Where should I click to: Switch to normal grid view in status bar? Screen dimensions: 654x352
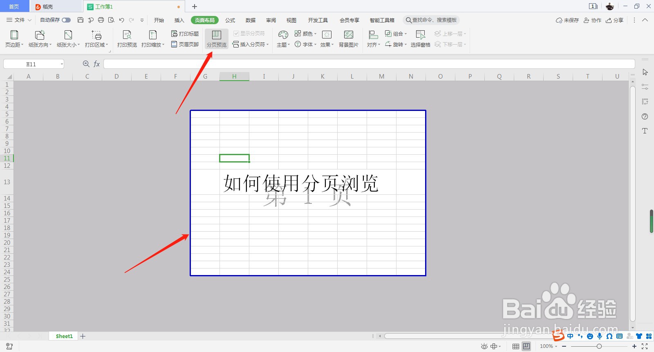tap(516, 346)
